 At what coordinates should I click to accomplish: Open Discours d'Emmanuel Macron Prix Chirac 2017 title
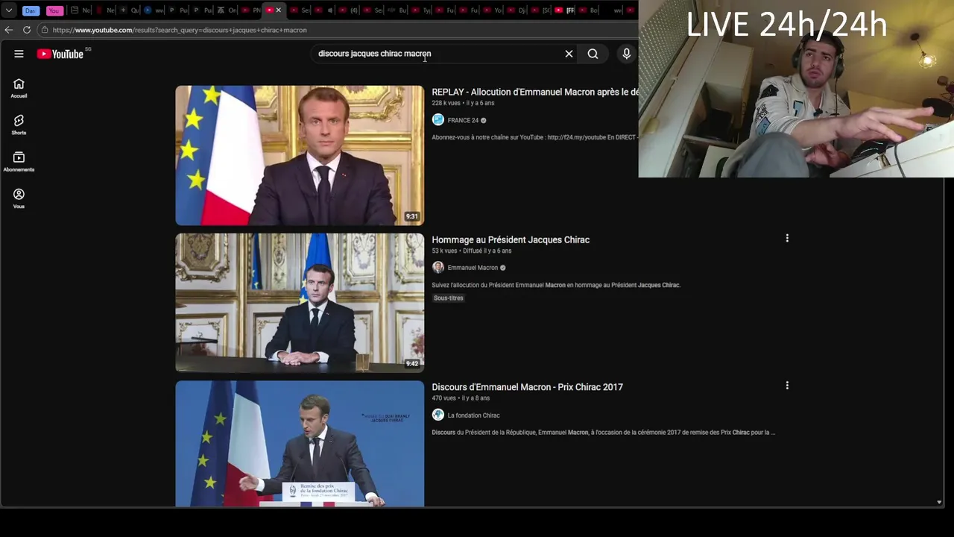tap(527, 387)
